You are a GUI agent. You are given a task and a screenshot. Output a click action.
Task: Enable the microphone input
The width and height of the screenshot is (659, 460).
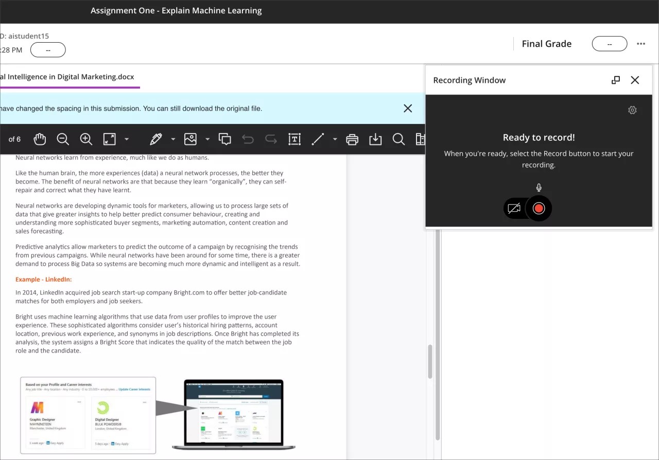(x=539, y=187)
